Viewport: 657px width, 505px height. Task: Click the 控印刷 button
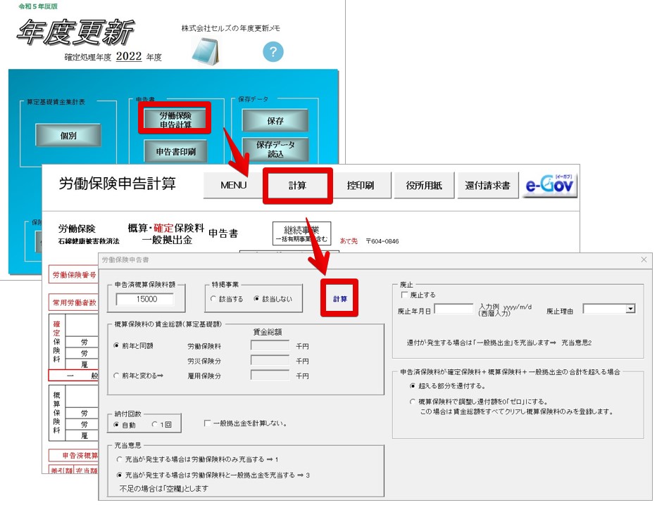pos(361,186)
